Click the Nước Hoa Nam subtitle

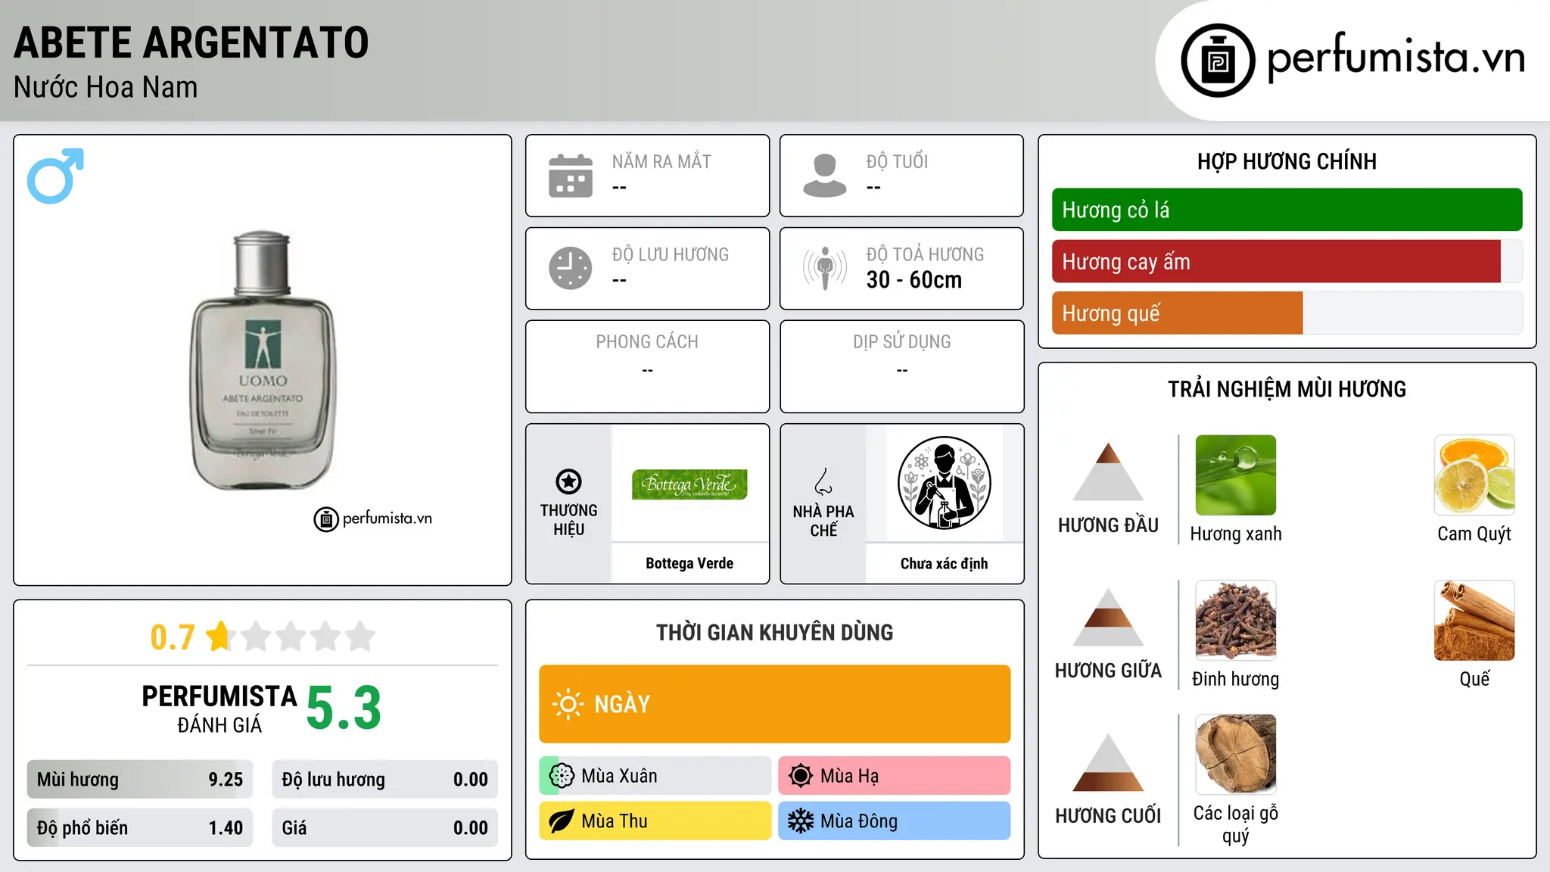pyautogui.click(x=106, y=88)
